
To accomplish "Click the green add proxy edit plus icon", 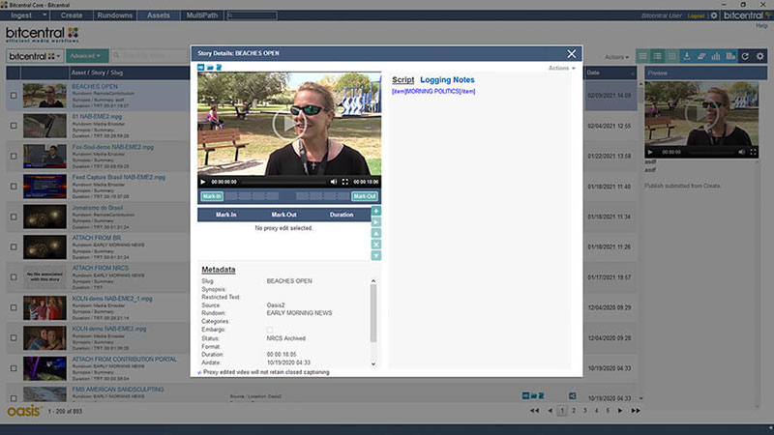I will click(x=376, y=211).
